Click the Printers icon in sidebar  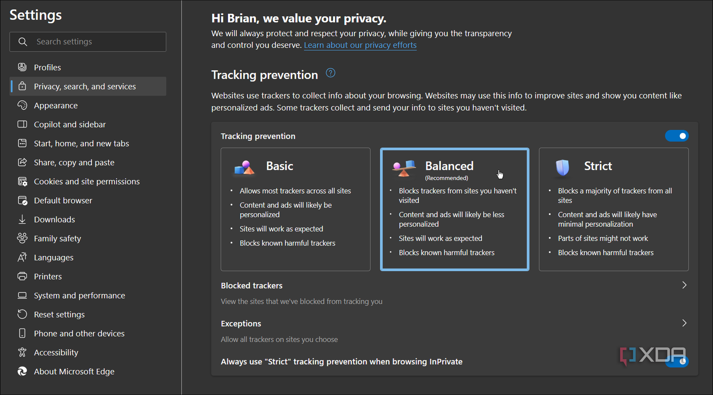pyautogui.click(x=22, y=276)
